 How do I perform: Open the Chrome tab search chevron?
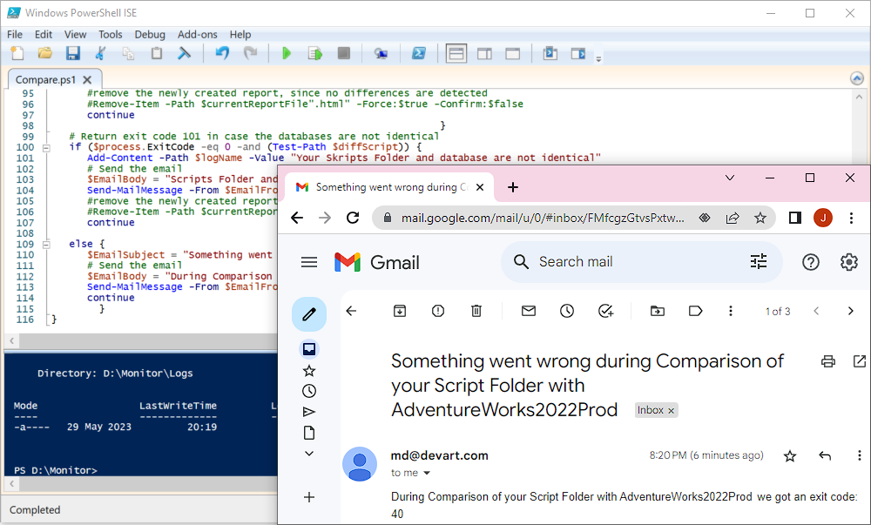click(x=730, y=178)
